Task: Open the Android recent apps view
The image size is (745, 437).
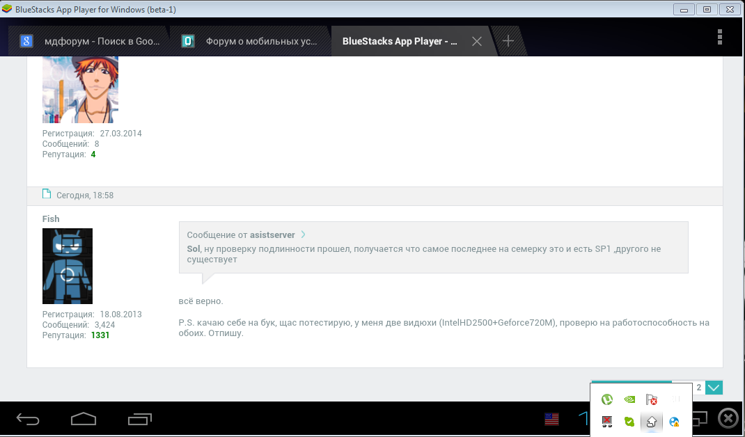Action: pos(139,419)
